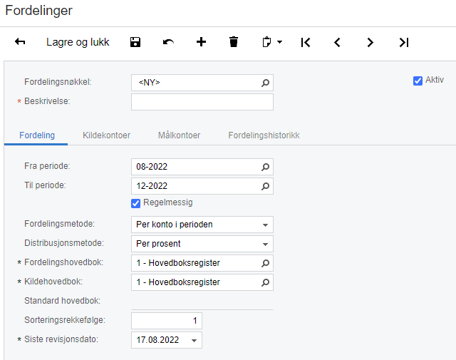Go to first record icon

click(x=306, y=42)
